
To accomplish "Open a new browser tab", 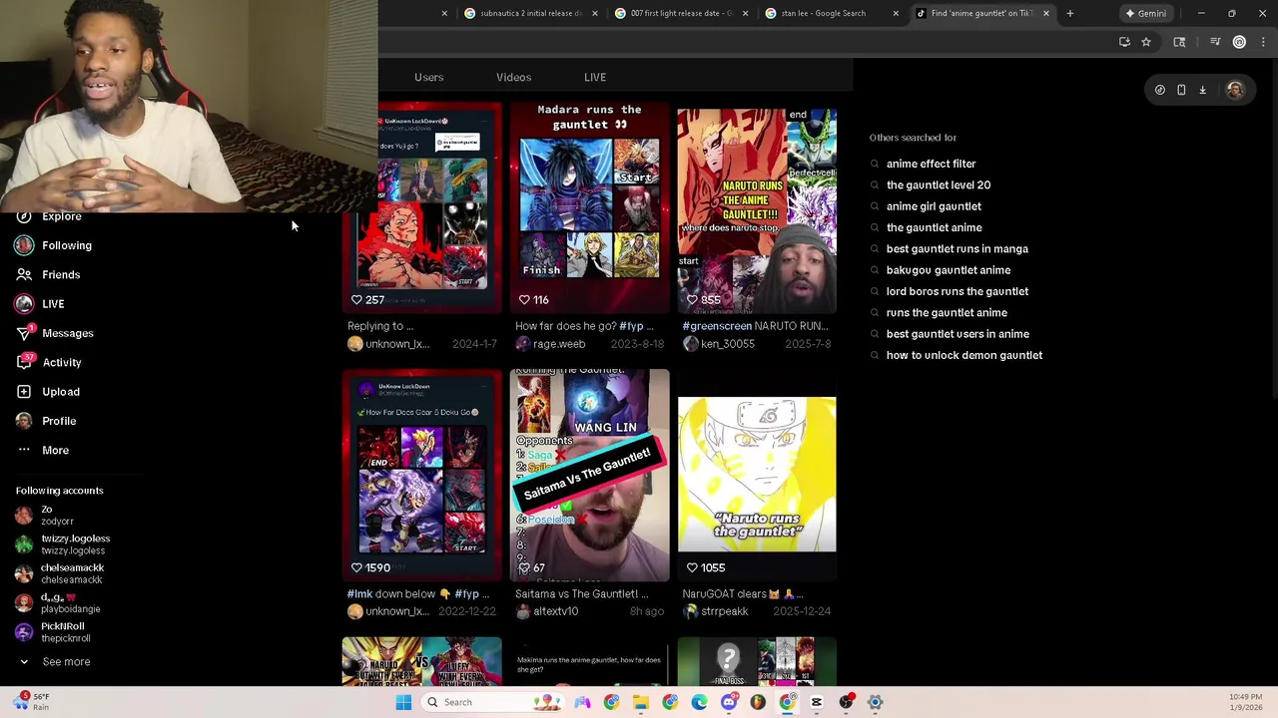I will pyautogui.click(x=1069, y=14).
